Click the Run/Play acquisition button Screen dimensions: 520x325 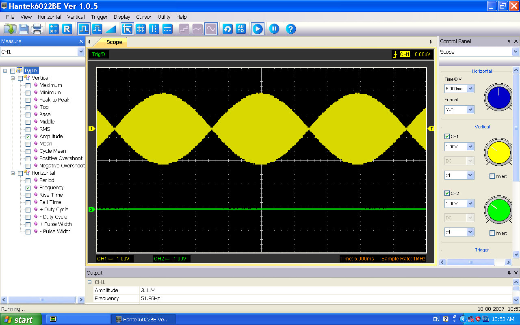click(258, 29)
